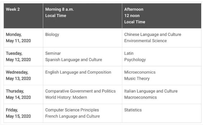Click the Statistics exam entry
This screenshot has height=125, width=203.
pyautogui.click(x=133, y=110)
